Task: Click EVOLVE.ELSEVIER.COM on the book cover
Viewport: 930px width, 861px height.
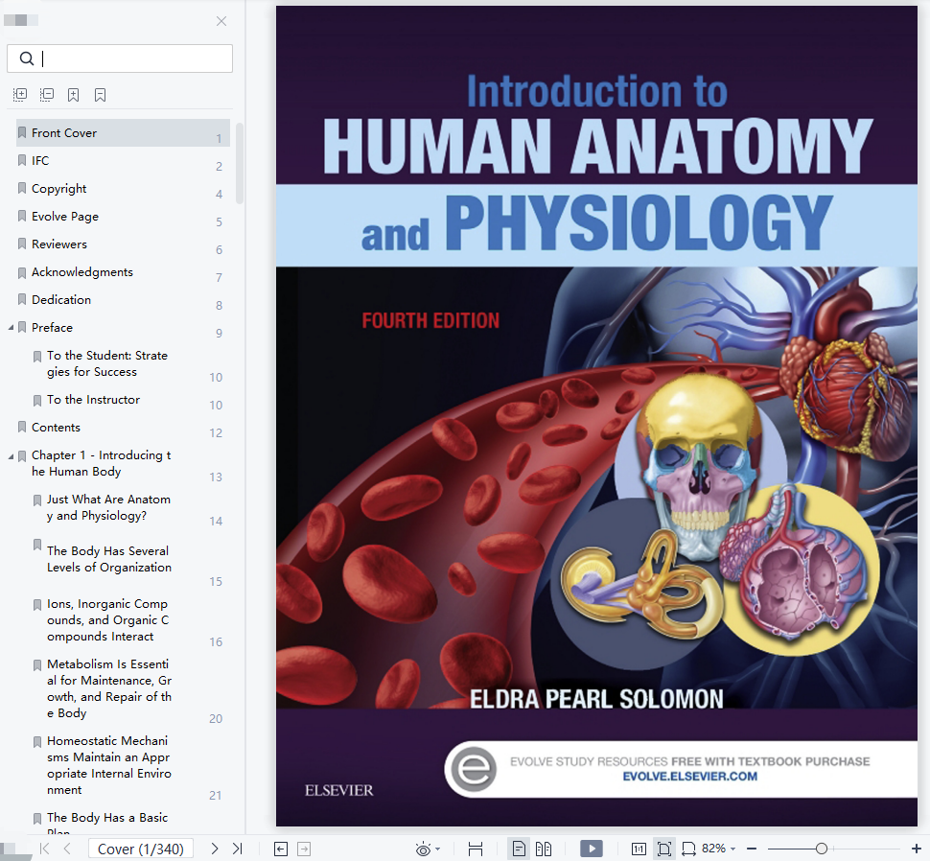Action: 689,777
